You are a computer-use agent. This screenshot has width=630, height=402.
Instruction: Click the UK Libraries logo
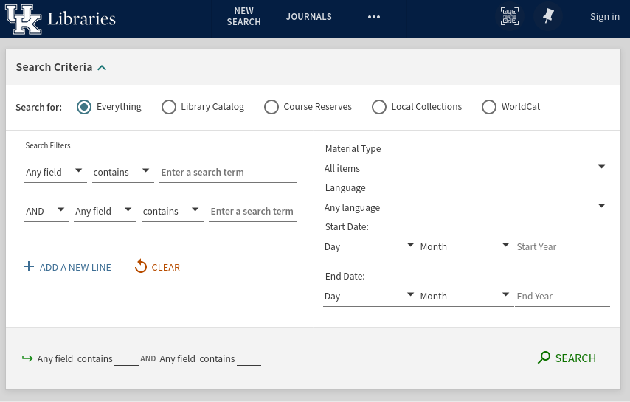point(60,19)
